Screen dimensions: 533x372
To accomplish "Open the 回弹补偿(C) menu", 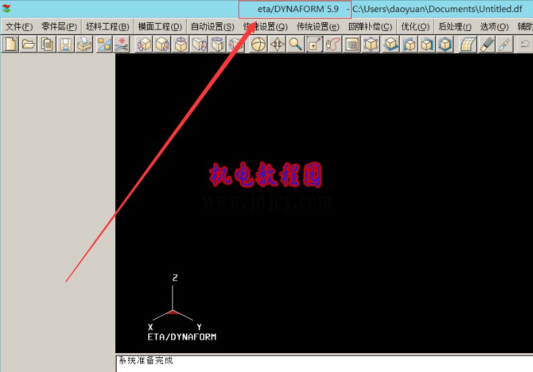I will (x=370, y=26).
